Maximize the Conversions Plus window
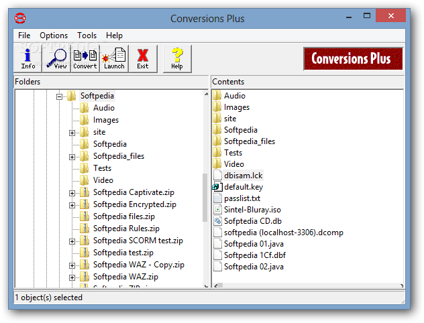Screen dimensions: 424x323 [367, 15]
